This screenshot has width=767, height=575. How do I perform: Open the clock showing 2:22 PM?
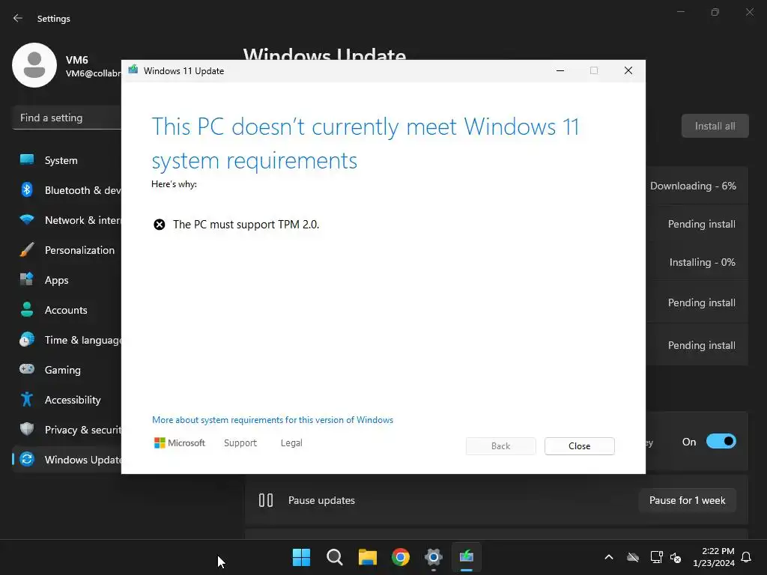pyautogui.click(x=714, y=557)
